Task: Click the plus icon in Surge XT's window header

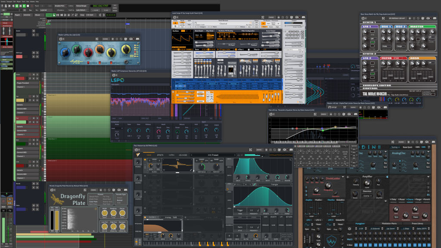Action: point(279,17)
